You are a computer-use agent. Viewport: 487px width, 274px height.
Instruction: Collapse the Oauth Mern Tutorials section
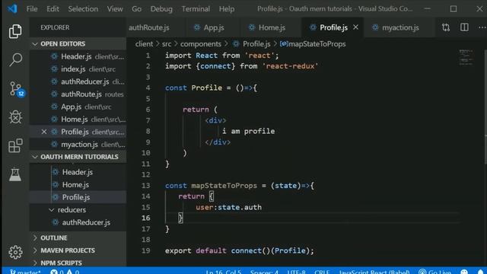pyautogui.click(x=78, y=157)
